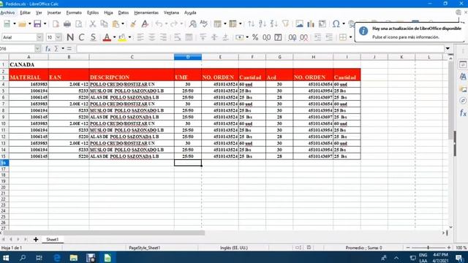
Task: Click the merge and center cells icon
Action: (189, 37)
